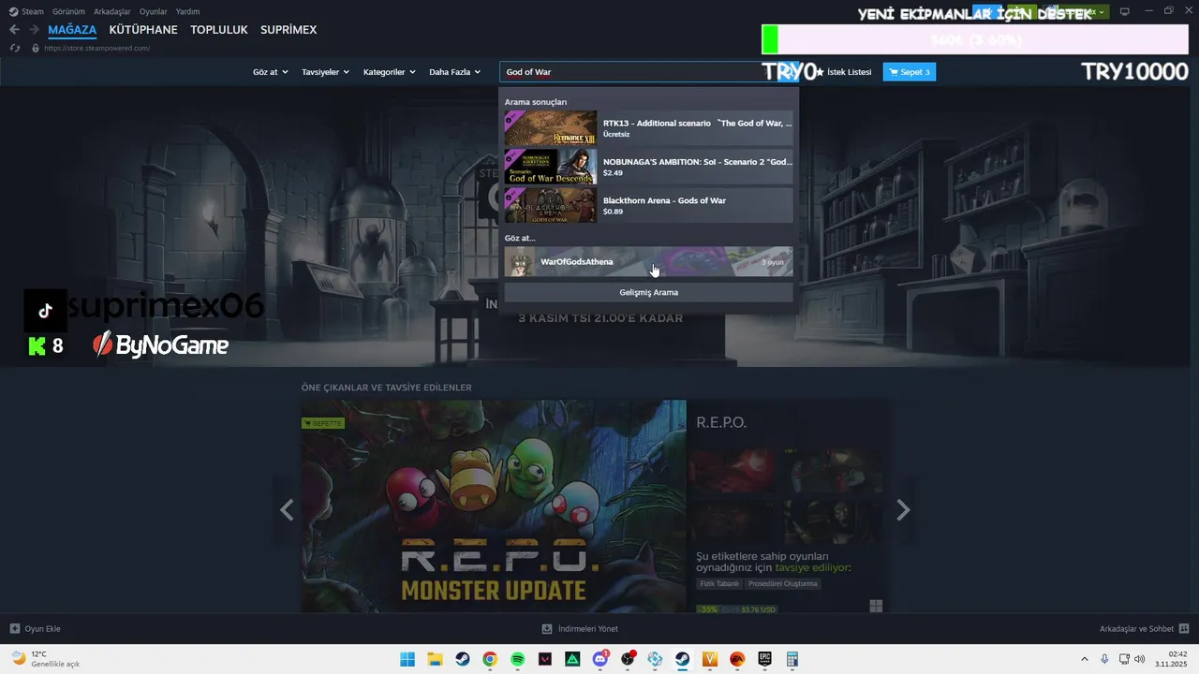Click the Prosedürel Oluşturma tag

click(x=783, y=583)
